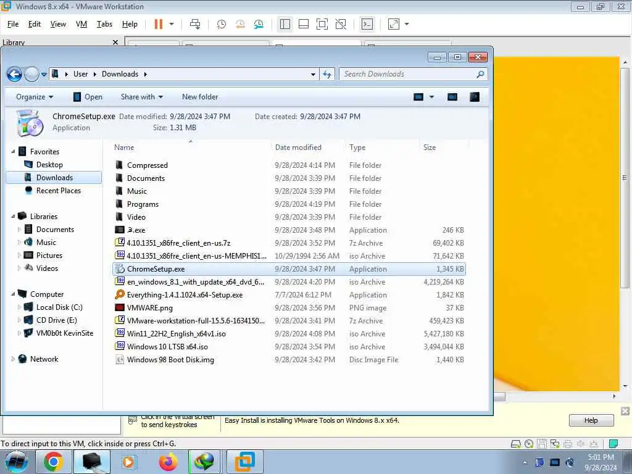632x474 pixels.
Task: Revert to snapshot icon in VMware toolbar
Action: coord(240,24)
